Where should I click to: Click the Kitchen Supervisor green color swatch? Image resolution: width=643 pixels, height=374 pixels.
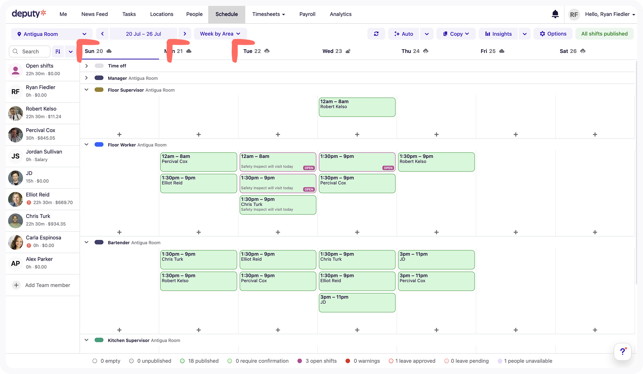click(x=99, y=340)
